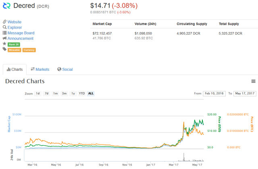Click the Currency tag

point(29,50)
